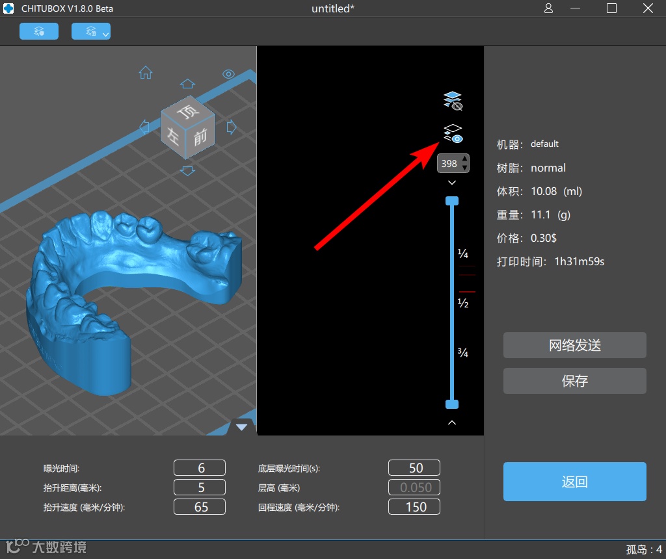Image resolution: width=666 pixels, height=559 pixels.
Task: Hide layers with crossed-eye layer icon
Action: pyautogui.click(x=453, y=101)
